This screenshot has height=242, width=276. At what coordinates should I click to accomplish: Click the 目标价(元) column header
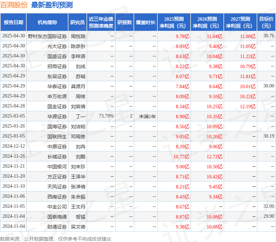coord(266,22)
